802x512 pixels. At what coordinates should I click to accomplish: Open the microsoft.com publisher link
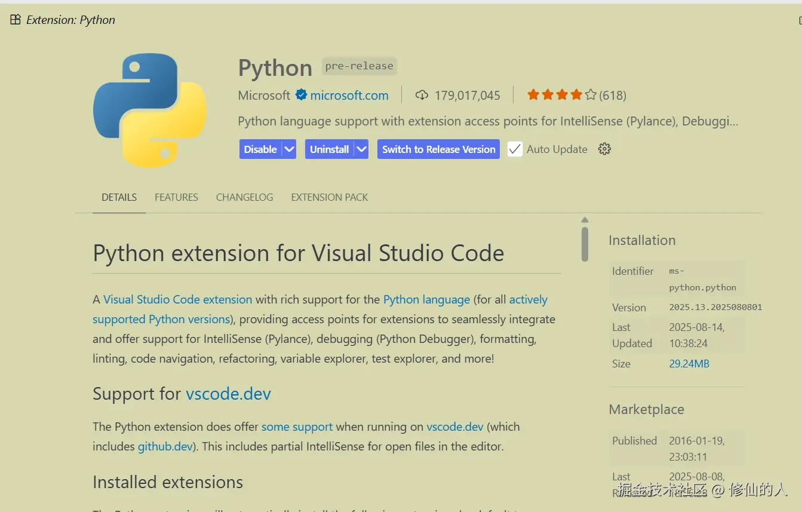[x=349, y=96]
